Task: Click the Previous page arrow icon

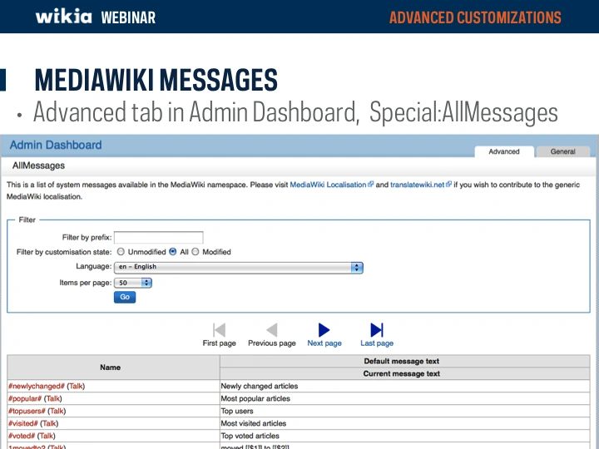Action: (x=271, y=330)
